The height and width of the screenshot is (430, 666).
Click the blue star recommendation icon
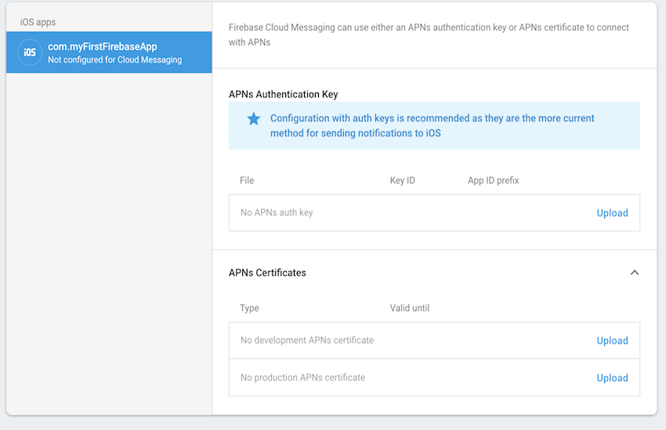(254, 119)
